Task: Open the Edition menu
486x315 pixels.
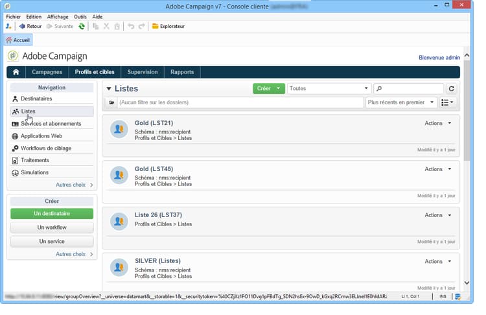Action: click(x=34, y=17)
